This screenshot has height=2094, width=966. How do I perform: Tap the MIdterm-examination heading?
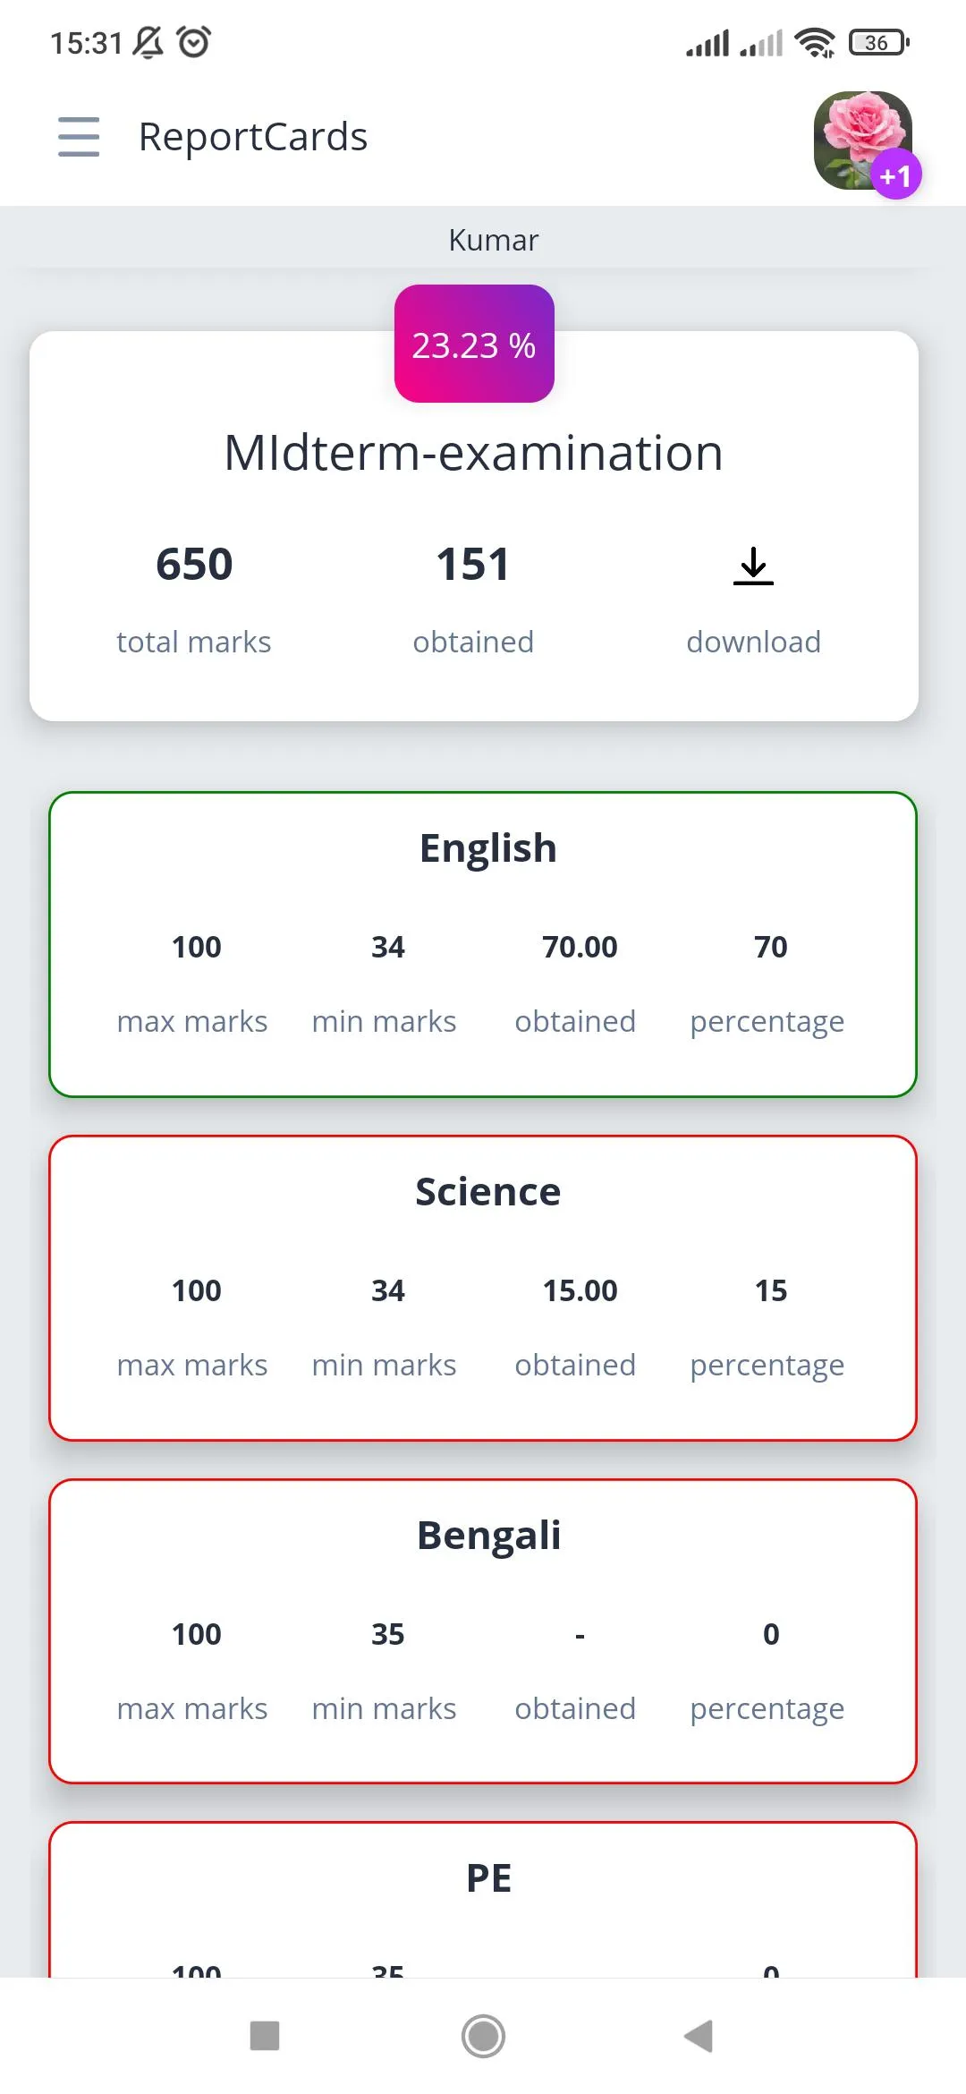coord(473,453)
